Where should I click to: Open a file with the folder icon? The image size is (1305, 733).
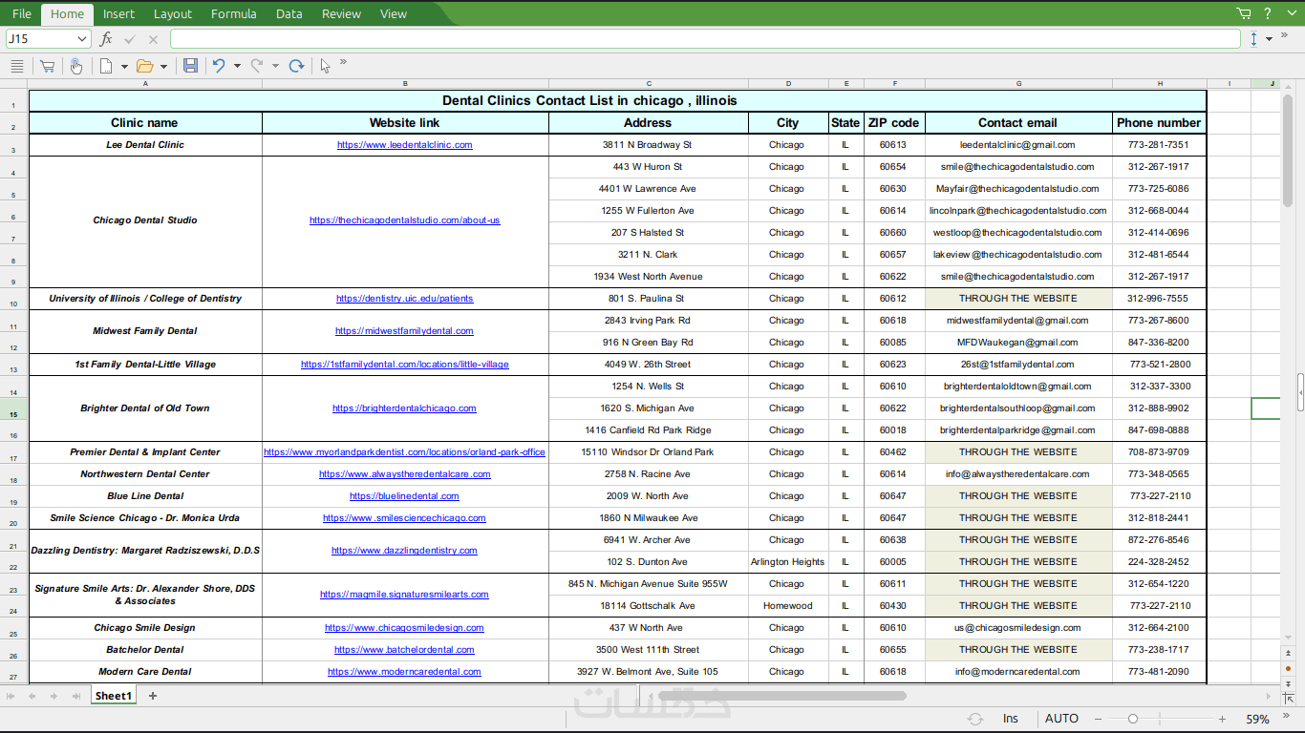pos(145,66)
